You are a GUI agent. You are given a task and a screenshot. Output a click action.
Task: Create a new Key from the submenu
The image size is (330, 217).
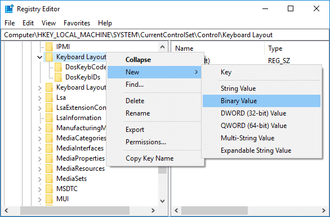tap(262, 72)
